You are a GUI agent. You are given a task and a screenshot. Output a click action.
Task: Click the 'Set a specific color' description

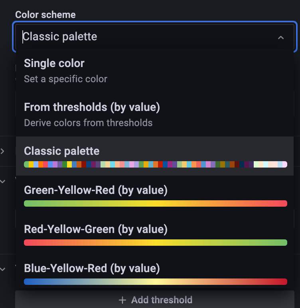[x=65, y=79]
